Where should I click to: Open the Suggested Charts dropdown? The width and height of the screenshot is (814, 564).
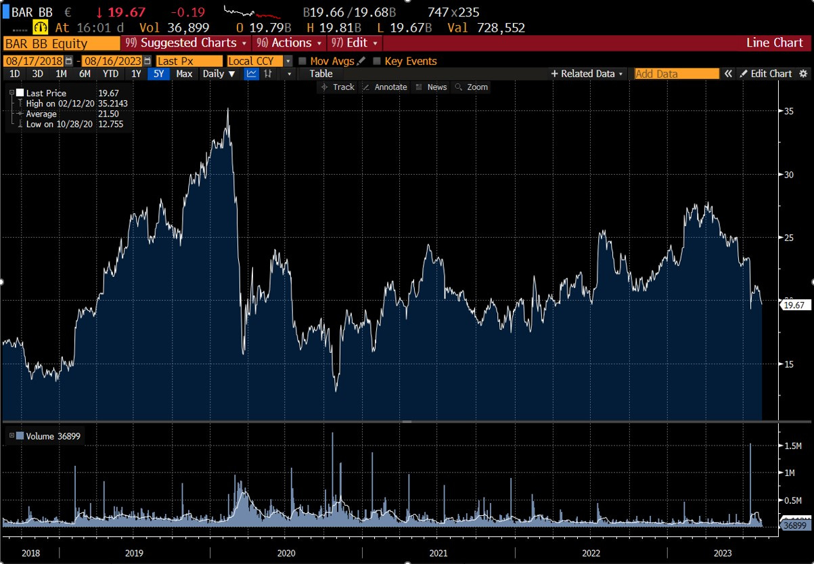tap(185, 43)
